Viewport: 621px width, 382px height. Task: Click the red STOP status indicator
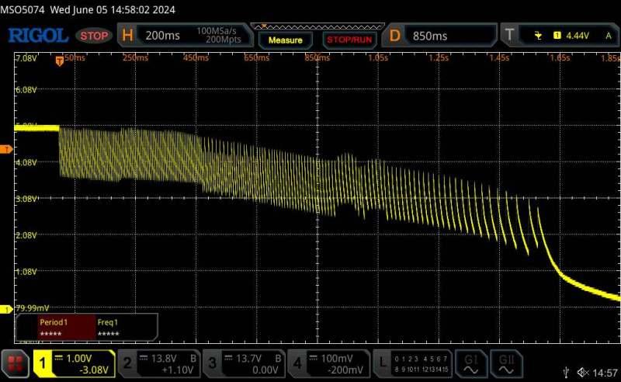point(95,36)
